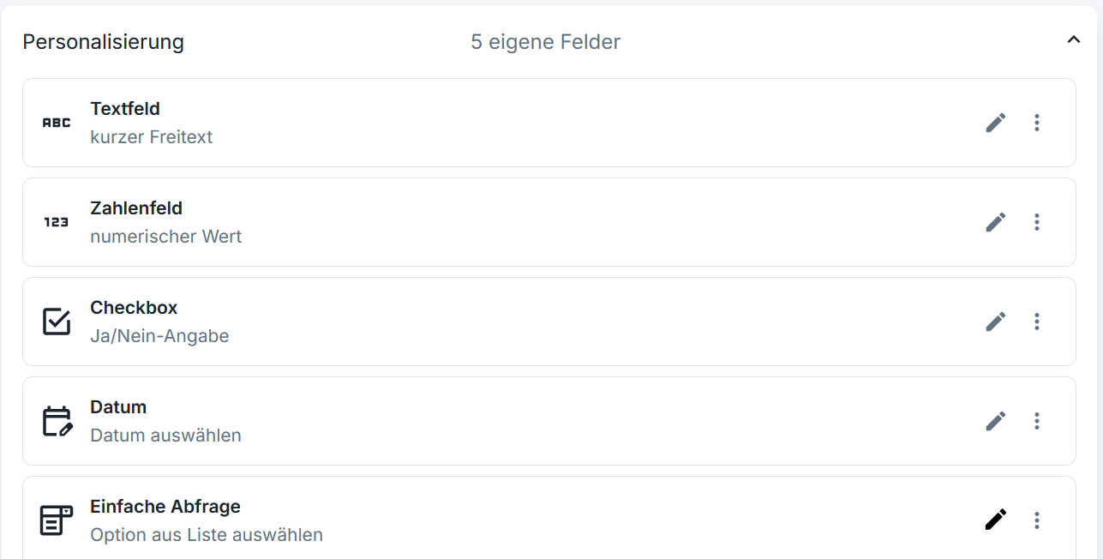Click the calendar icon of Datum field
This screenshot has width=1103, height=559.
pos(57,421)
